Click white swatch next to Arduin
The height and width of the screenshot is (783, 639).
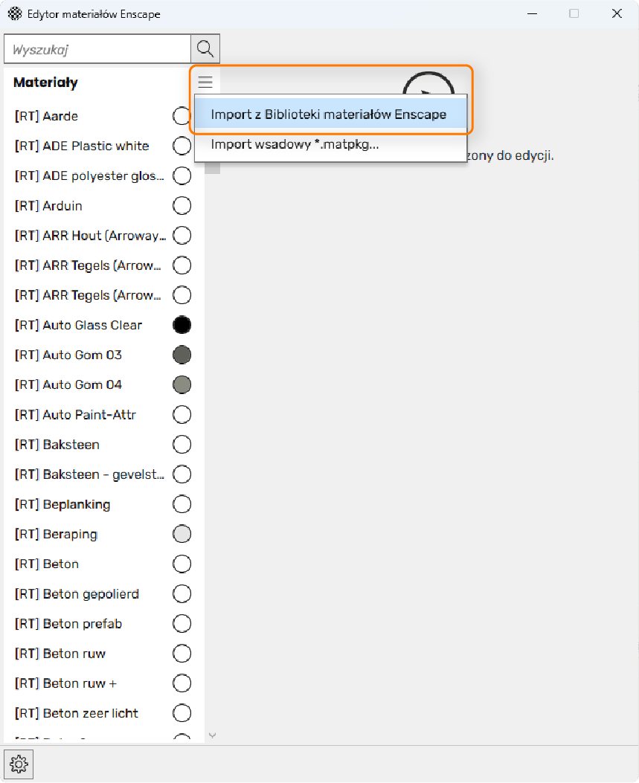(x=182, y=206)
